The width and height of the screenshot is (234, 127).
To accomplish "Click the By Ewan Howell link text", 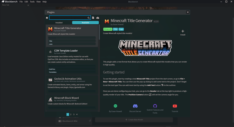I will [x=115, y=111].
